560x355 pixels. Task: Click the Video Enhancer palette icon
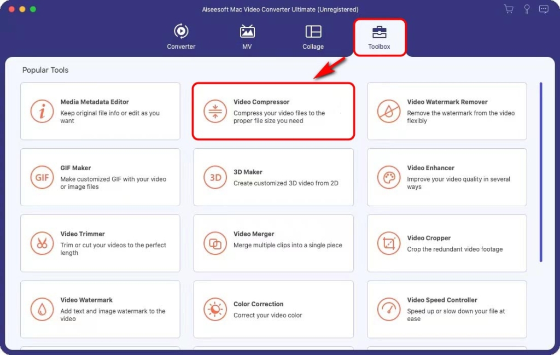tap(388, 177)
